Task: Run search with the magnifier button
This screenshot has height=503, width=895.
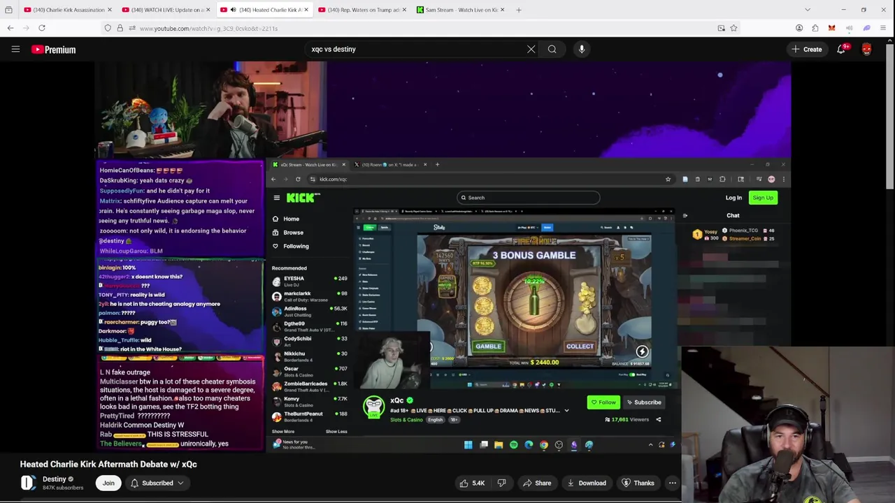Action: (552, 49)
